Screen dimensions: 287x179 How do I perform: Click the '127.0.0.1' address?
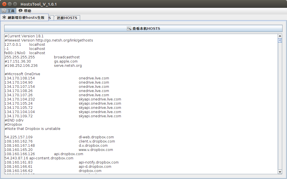(x=13, y=45)
